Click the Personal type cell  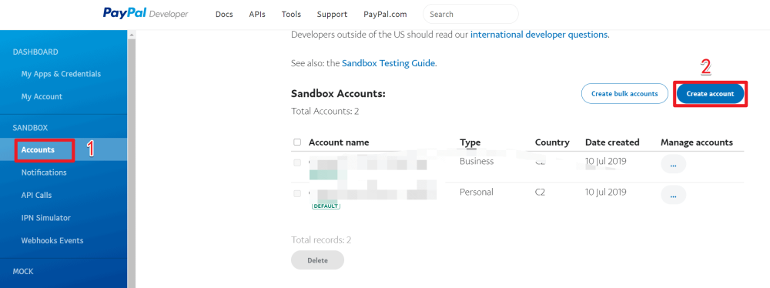477,193
